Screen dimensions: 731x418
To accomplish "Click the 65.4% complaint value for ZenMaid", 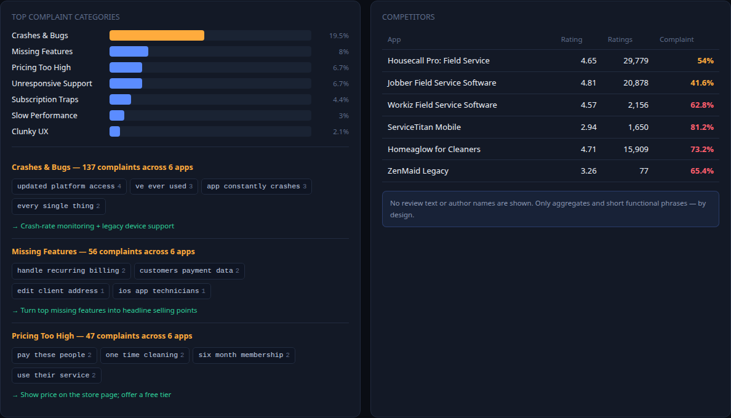I will pyautogui.click(x=701, y=171).
